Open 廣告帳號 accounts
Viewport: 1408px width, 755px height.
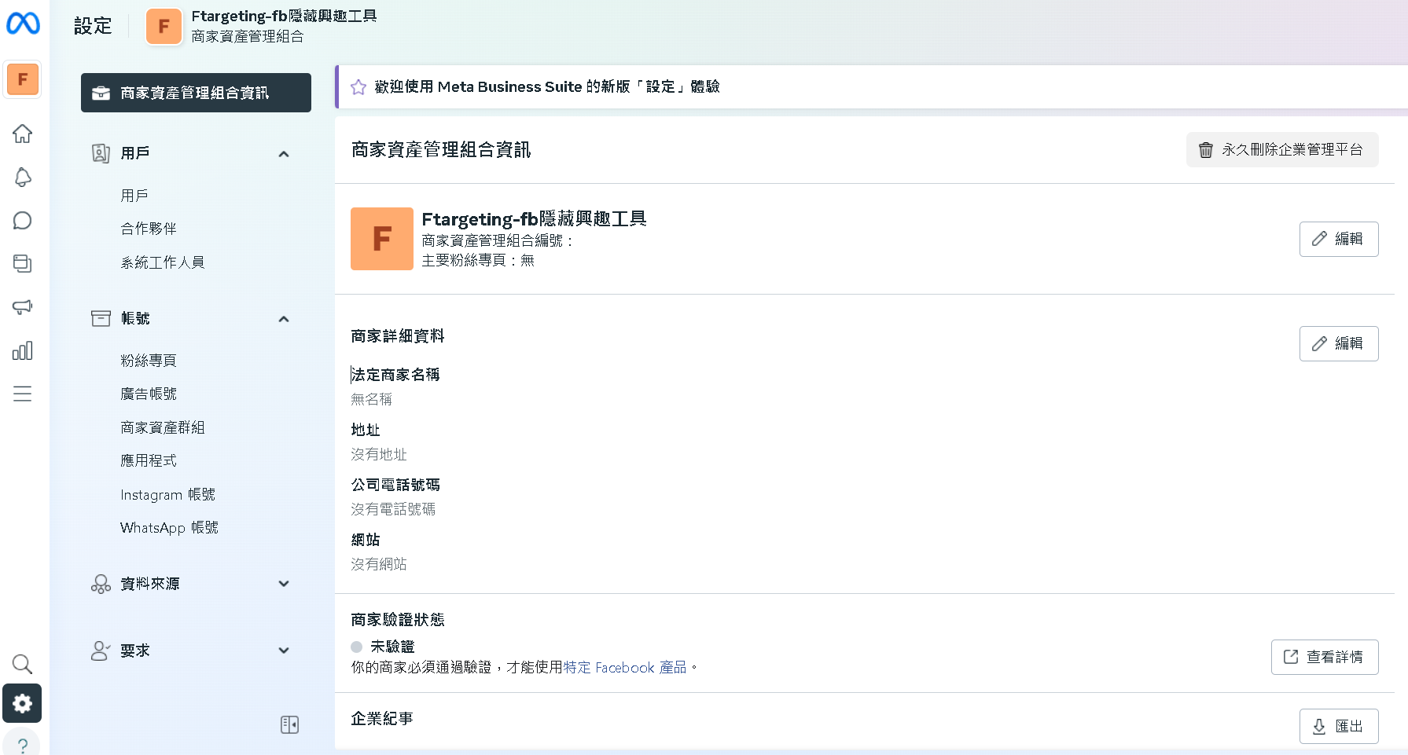coord(149,394)
